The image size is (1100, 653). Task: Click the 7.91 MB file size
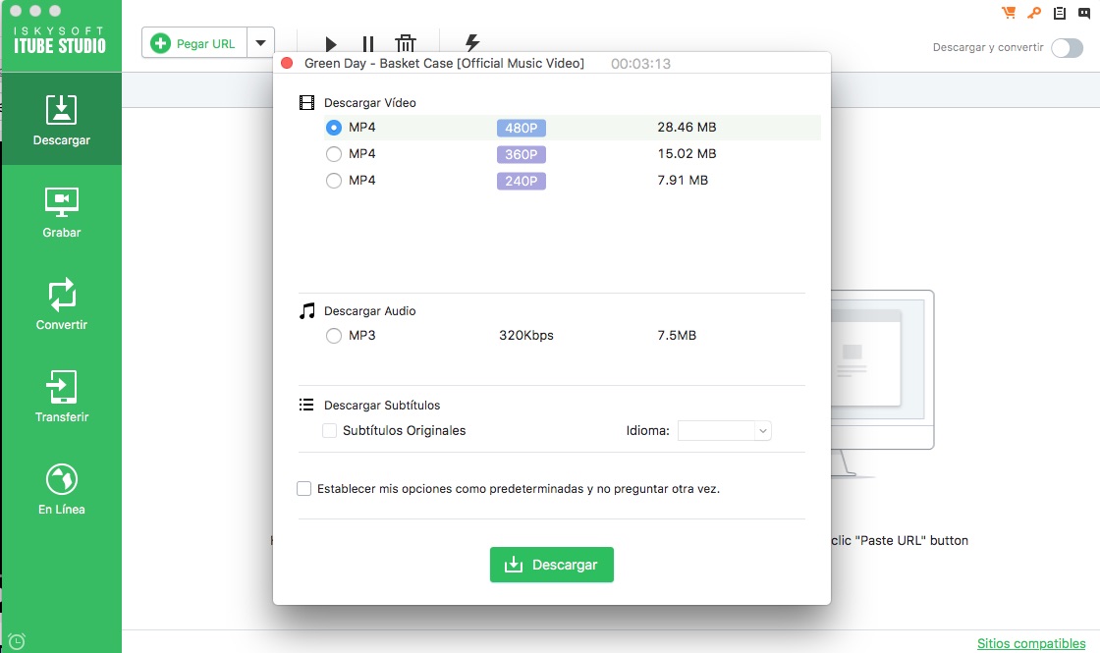[x=683, y=181]
